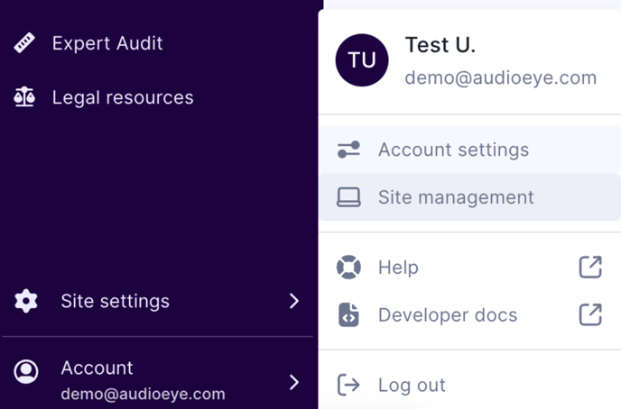
Task: Select Account settings menu item
Action: tap(469, 150)
